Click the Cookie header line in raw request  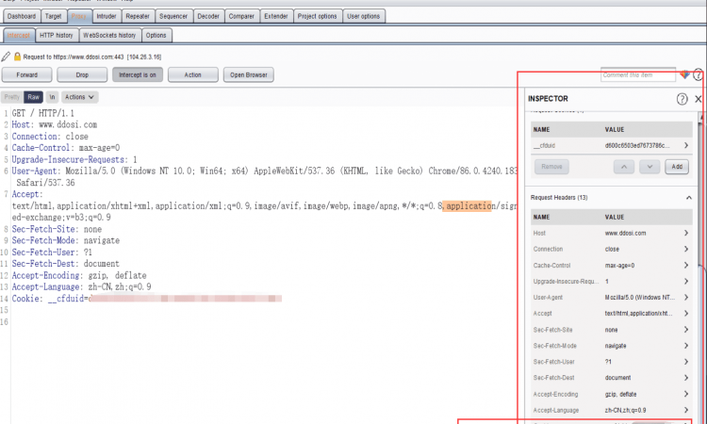(x=146, y=299)
